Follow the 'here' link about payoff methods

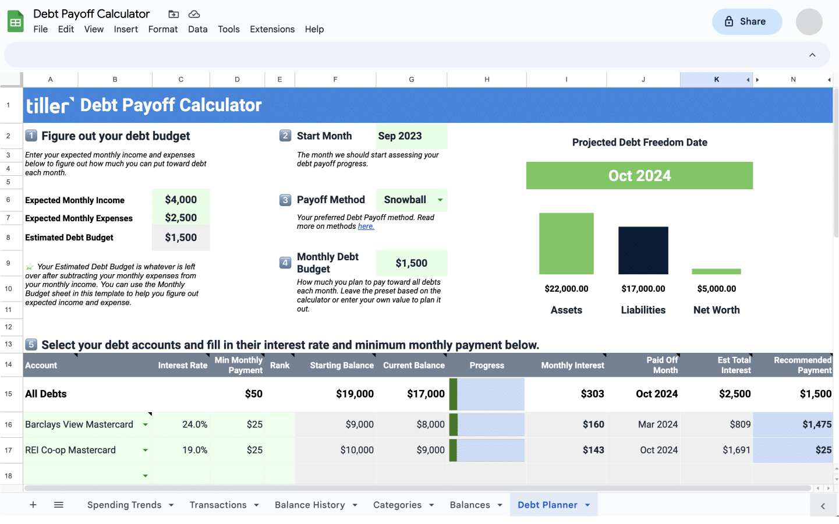coord(366,226)
